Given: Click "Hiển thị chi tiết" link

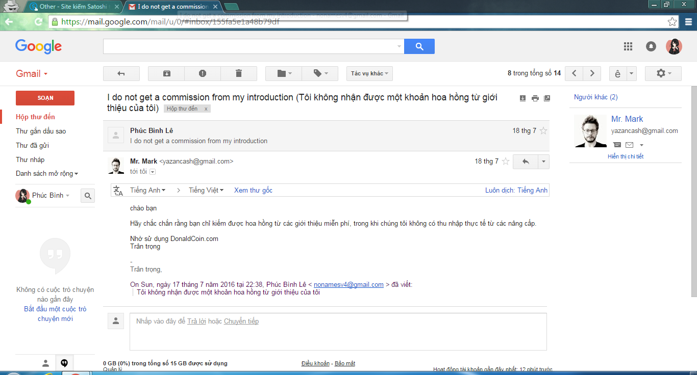Looking at the screenshot, I should [626, 157].
